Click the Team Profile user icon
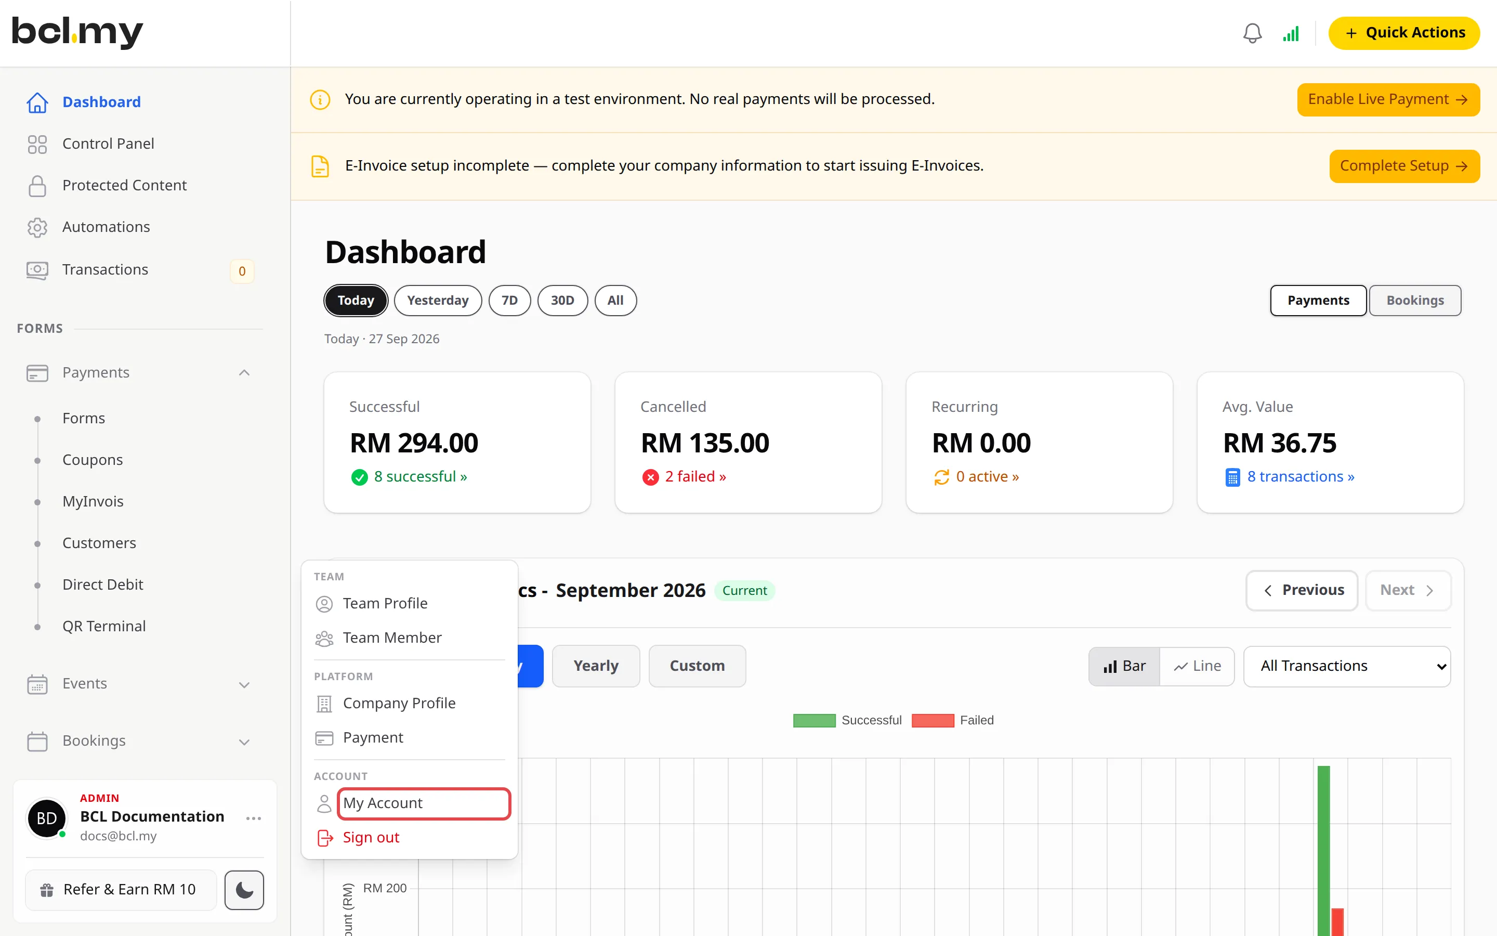This screenshot has width=1497, height=936. (324, 604)
